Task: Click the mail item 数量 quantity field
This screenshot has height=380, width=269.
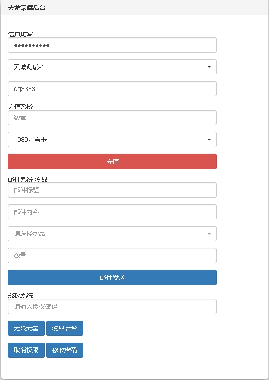Action: (112, 255)
